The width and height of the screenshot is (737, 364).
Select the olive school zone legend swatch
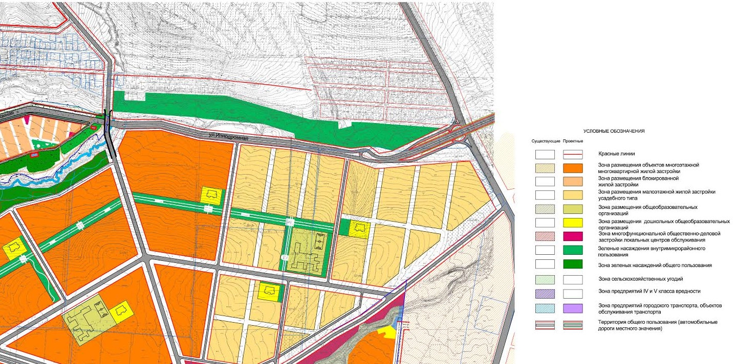[573, 208]
